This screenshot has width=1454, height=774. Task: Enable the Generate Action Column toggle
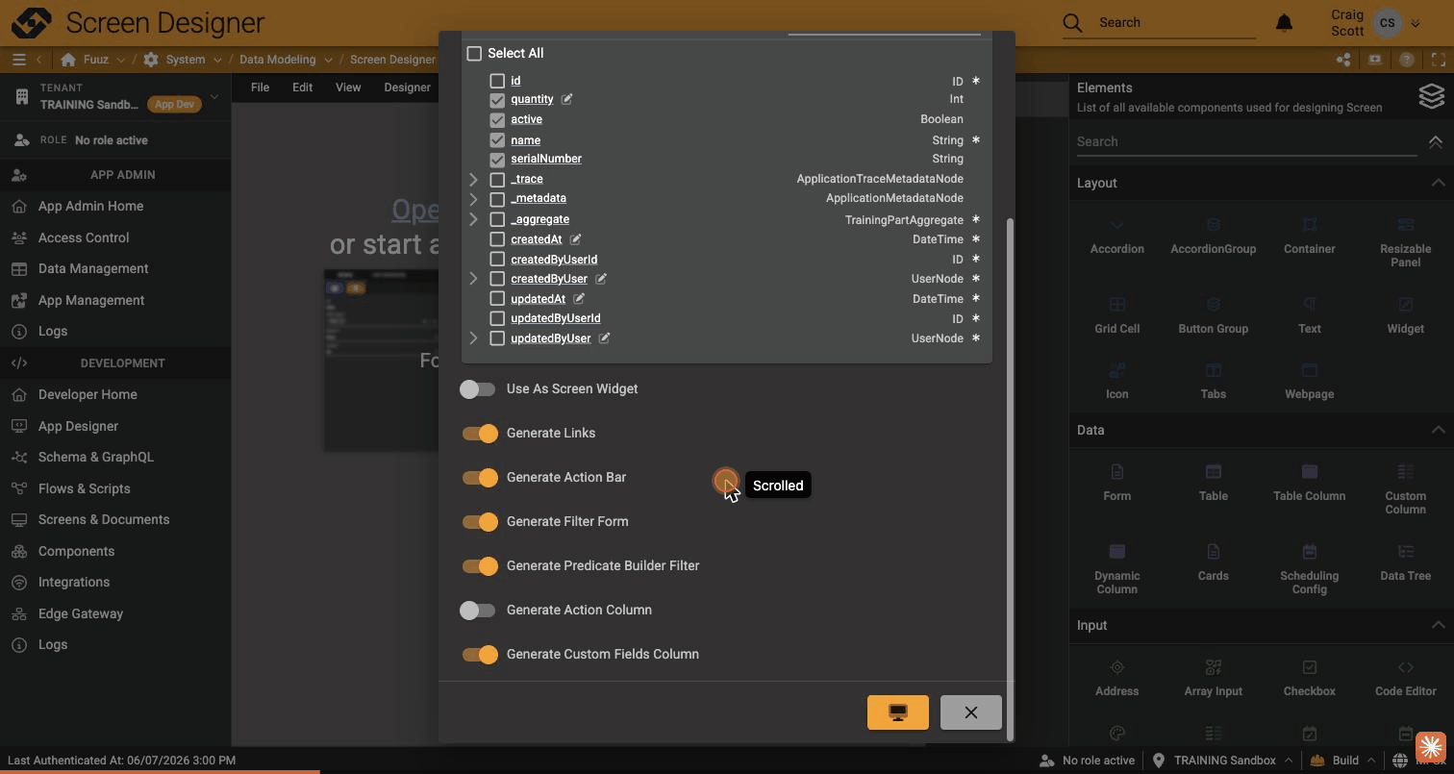tap(477, 611)
